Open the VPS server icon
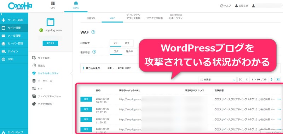 tap(53, 4)
